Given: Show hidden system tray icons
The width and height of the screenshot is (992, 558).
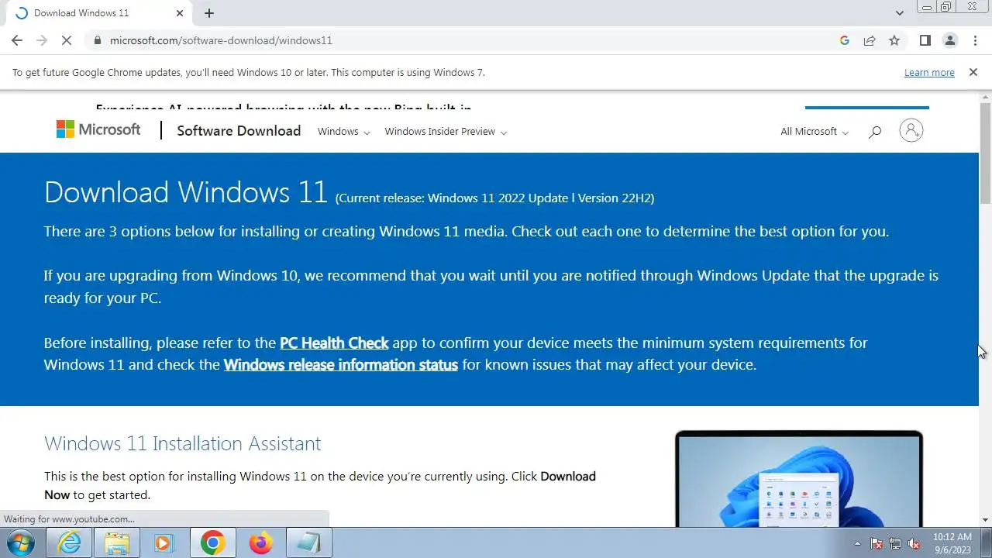Looking at the screenshot, I should coord(857,543).
